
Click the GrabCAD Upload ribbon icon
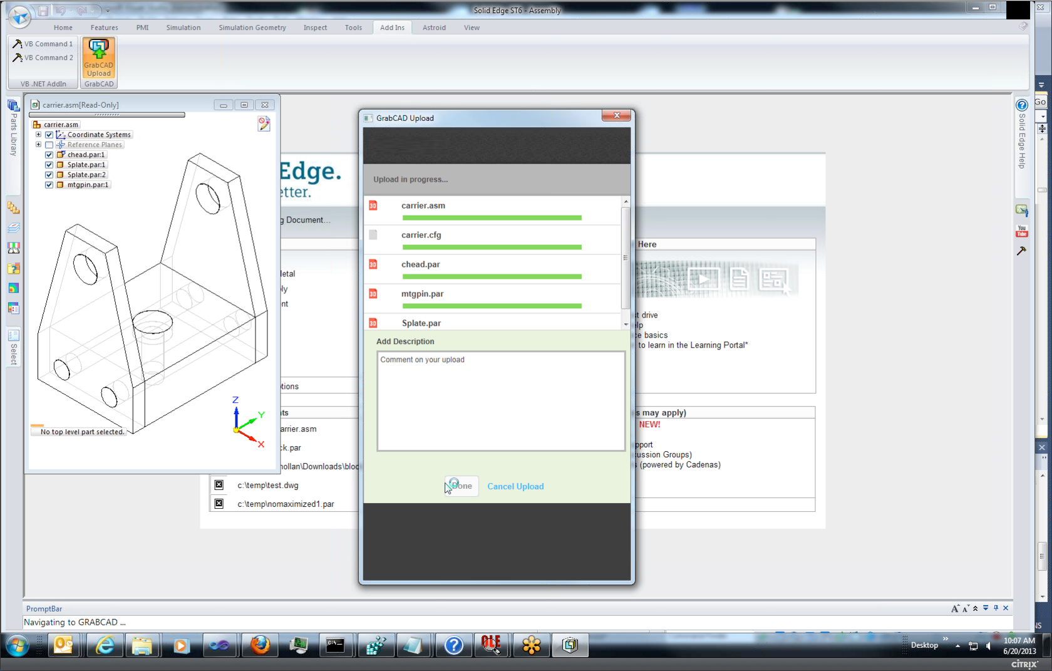click(99, 57)
